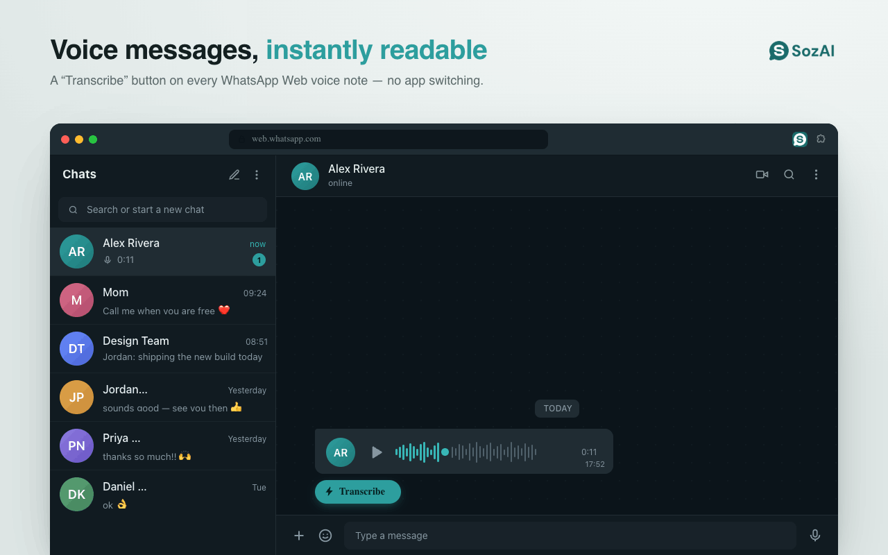888x555 pixels.
Task: Click "Jordan: shipping the new build today" preview
Action: 182,357
